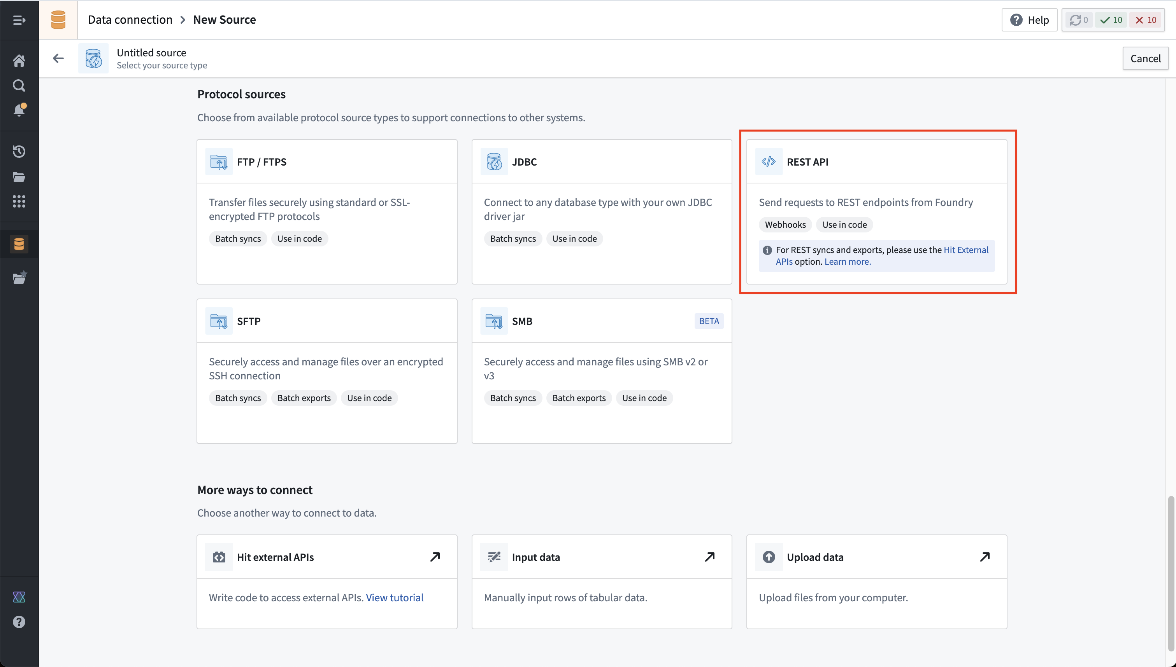Click the SFTP card icon

tap(219, 321)
